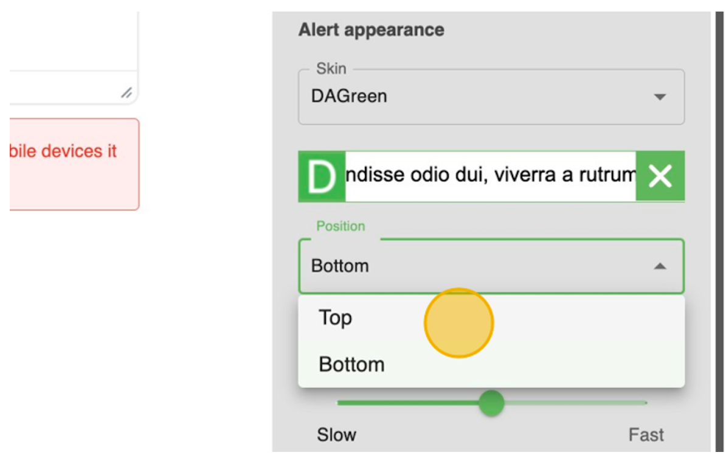Viewport: 726px width, 455px height.
Task: Click the green Position field label
Action: [341, 226]
